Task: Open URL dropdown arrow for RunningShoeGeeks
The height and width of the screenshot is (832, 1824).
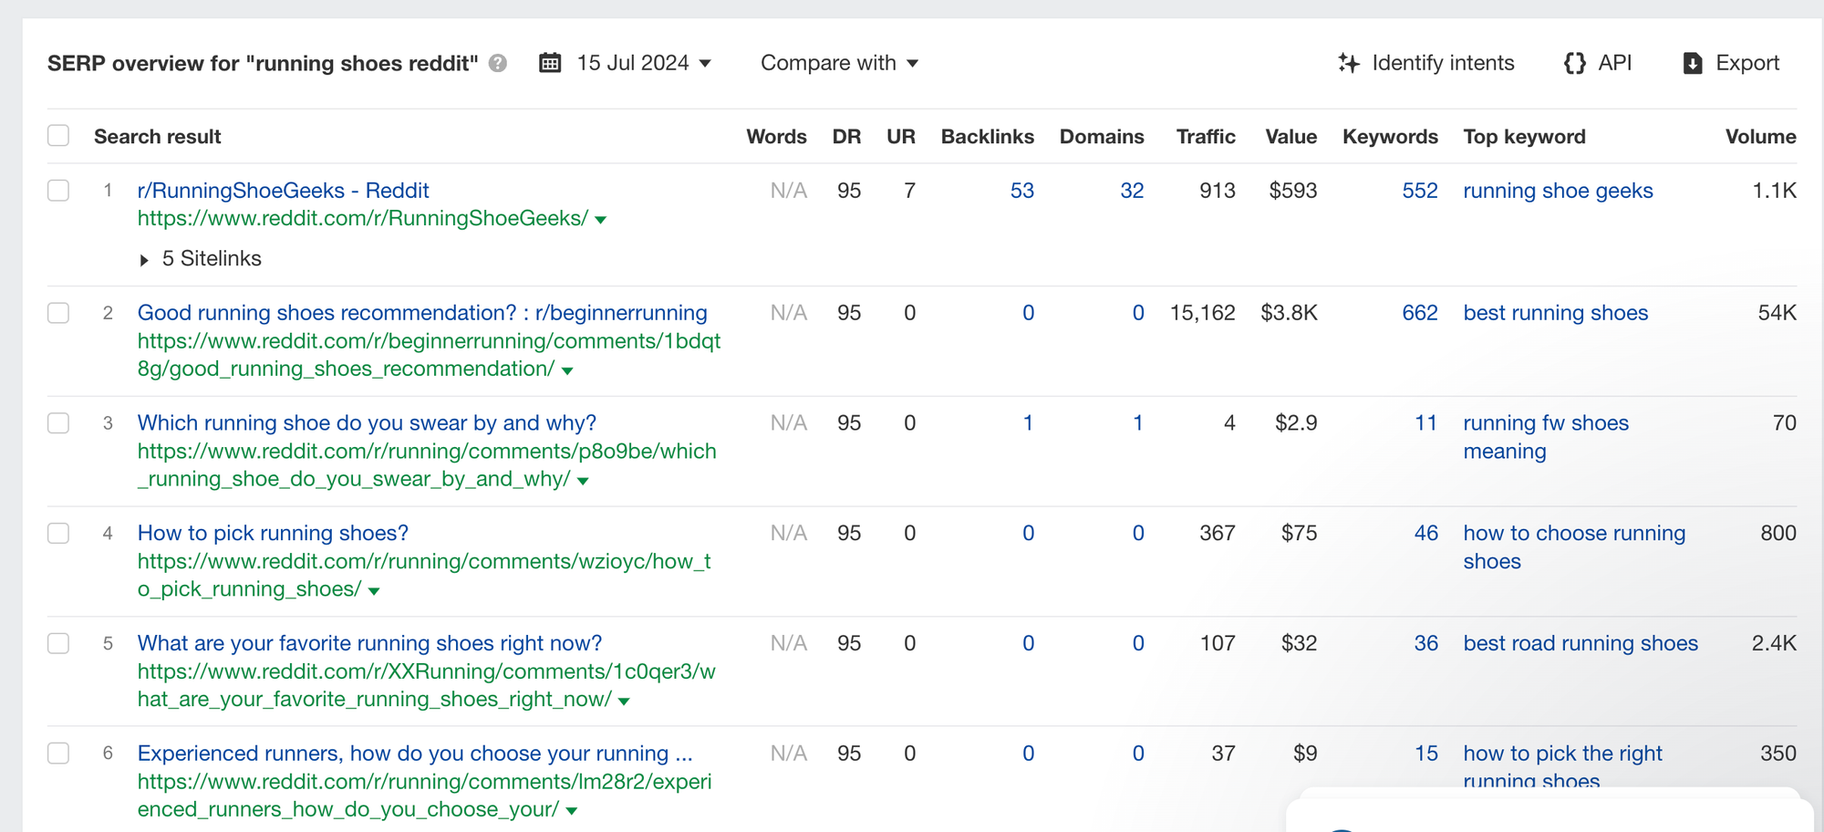Action: point(601,220)
